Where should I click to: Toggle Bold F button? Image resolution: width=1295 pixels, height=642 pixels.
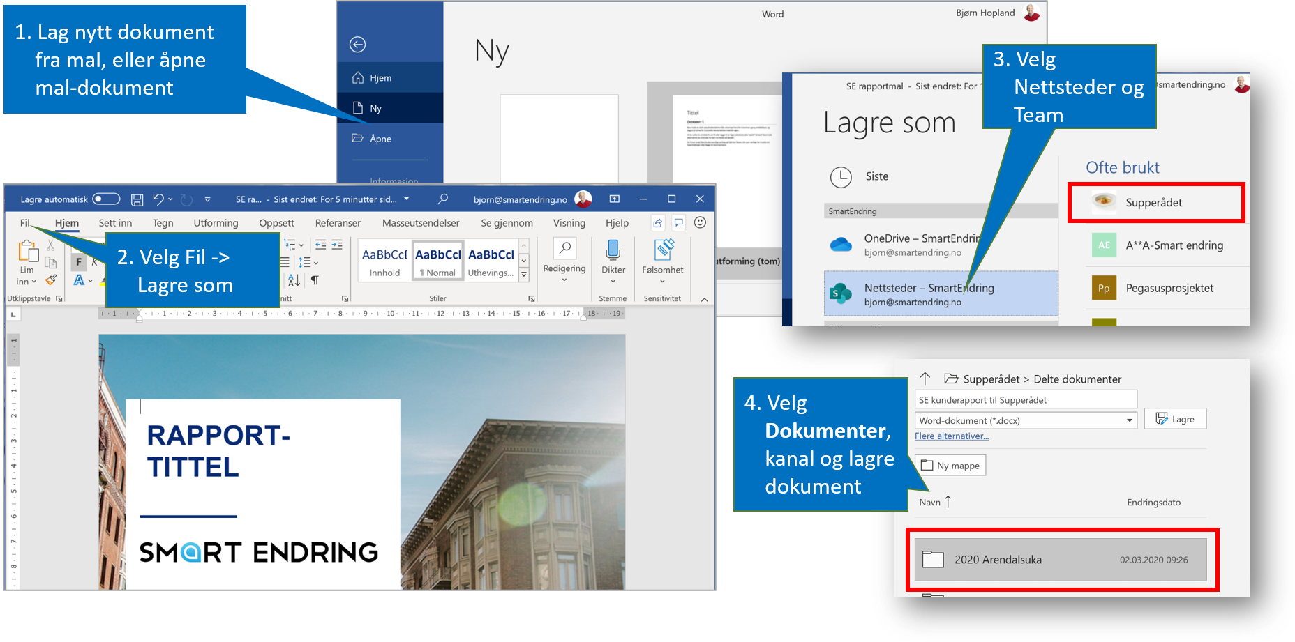click(78, 262)
